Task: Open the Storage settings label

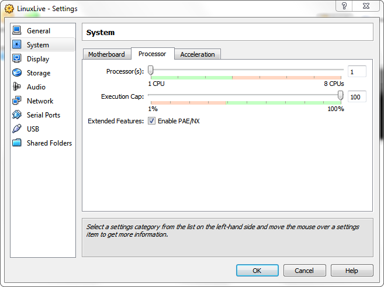Action: coord(39,73)
